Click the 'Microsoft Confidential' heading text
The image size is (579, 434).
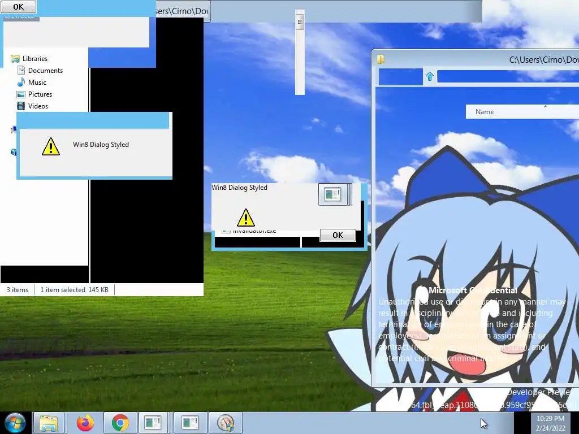(x=473, y=290)
